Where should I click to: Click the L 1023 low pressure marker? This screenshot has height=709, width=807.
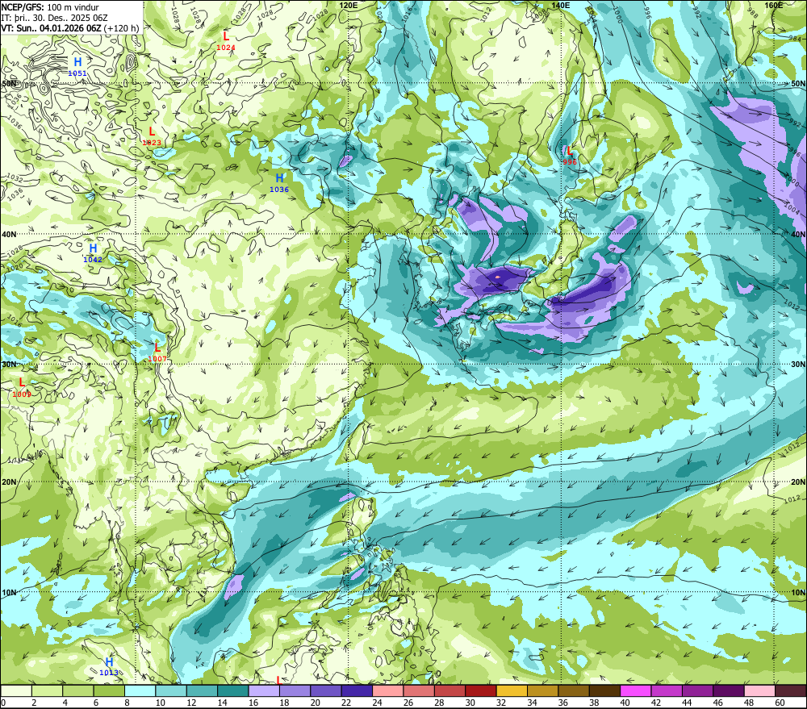152,136
